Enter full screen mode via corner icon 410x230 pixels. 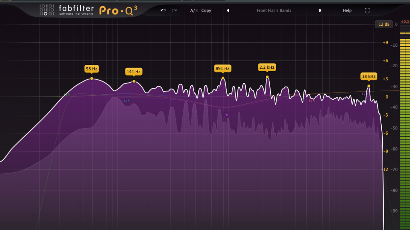[367, 11]
